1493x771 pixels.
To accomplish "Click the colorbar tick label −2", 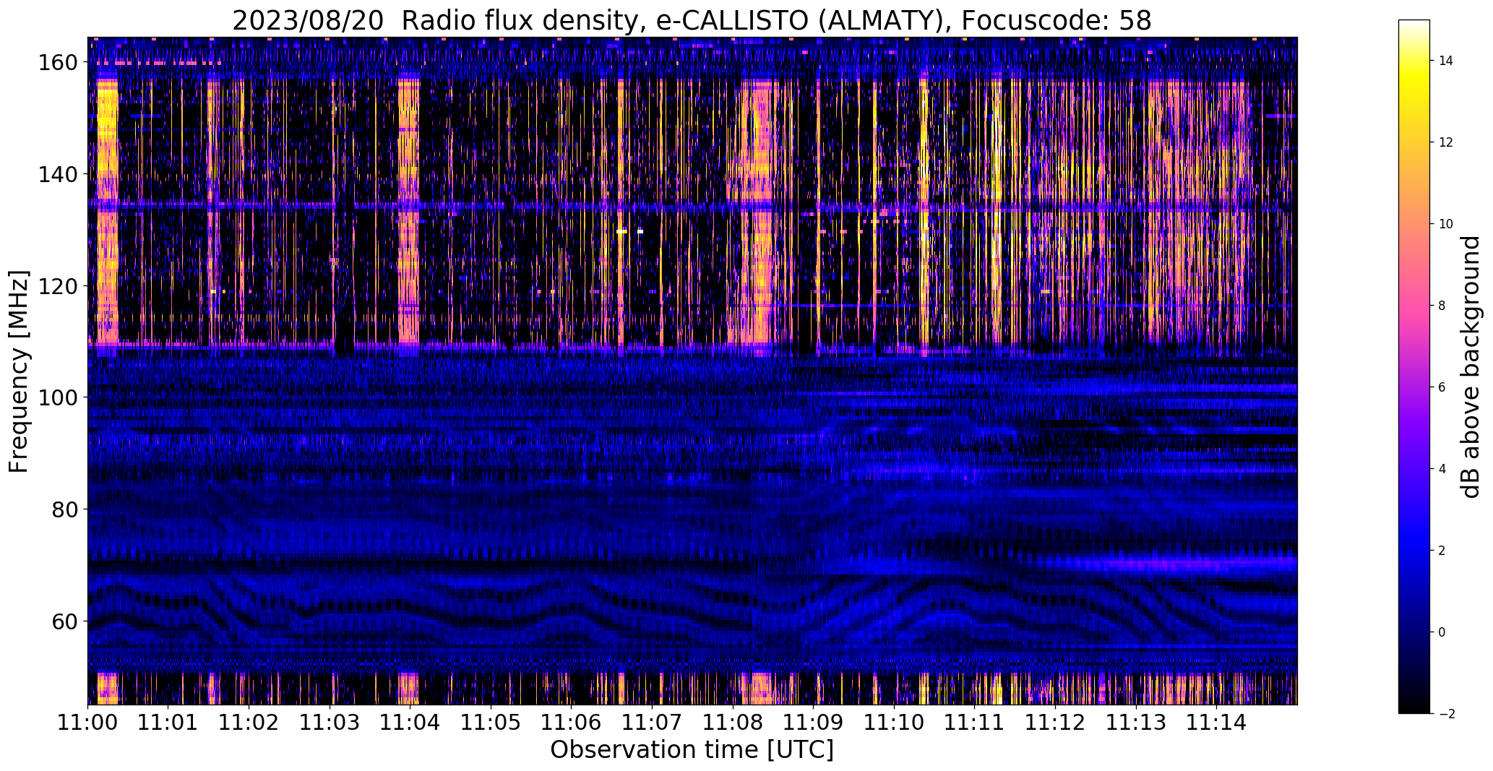I will (x=1446, y=714).
